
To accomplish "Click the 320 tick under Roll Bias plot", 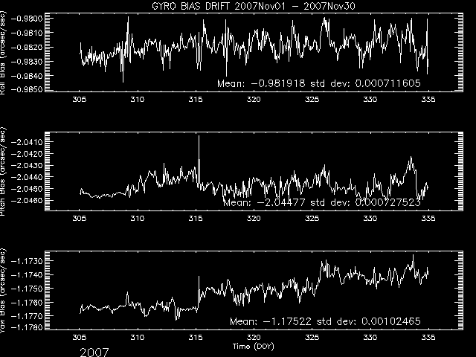I will [x=254, y=99].
